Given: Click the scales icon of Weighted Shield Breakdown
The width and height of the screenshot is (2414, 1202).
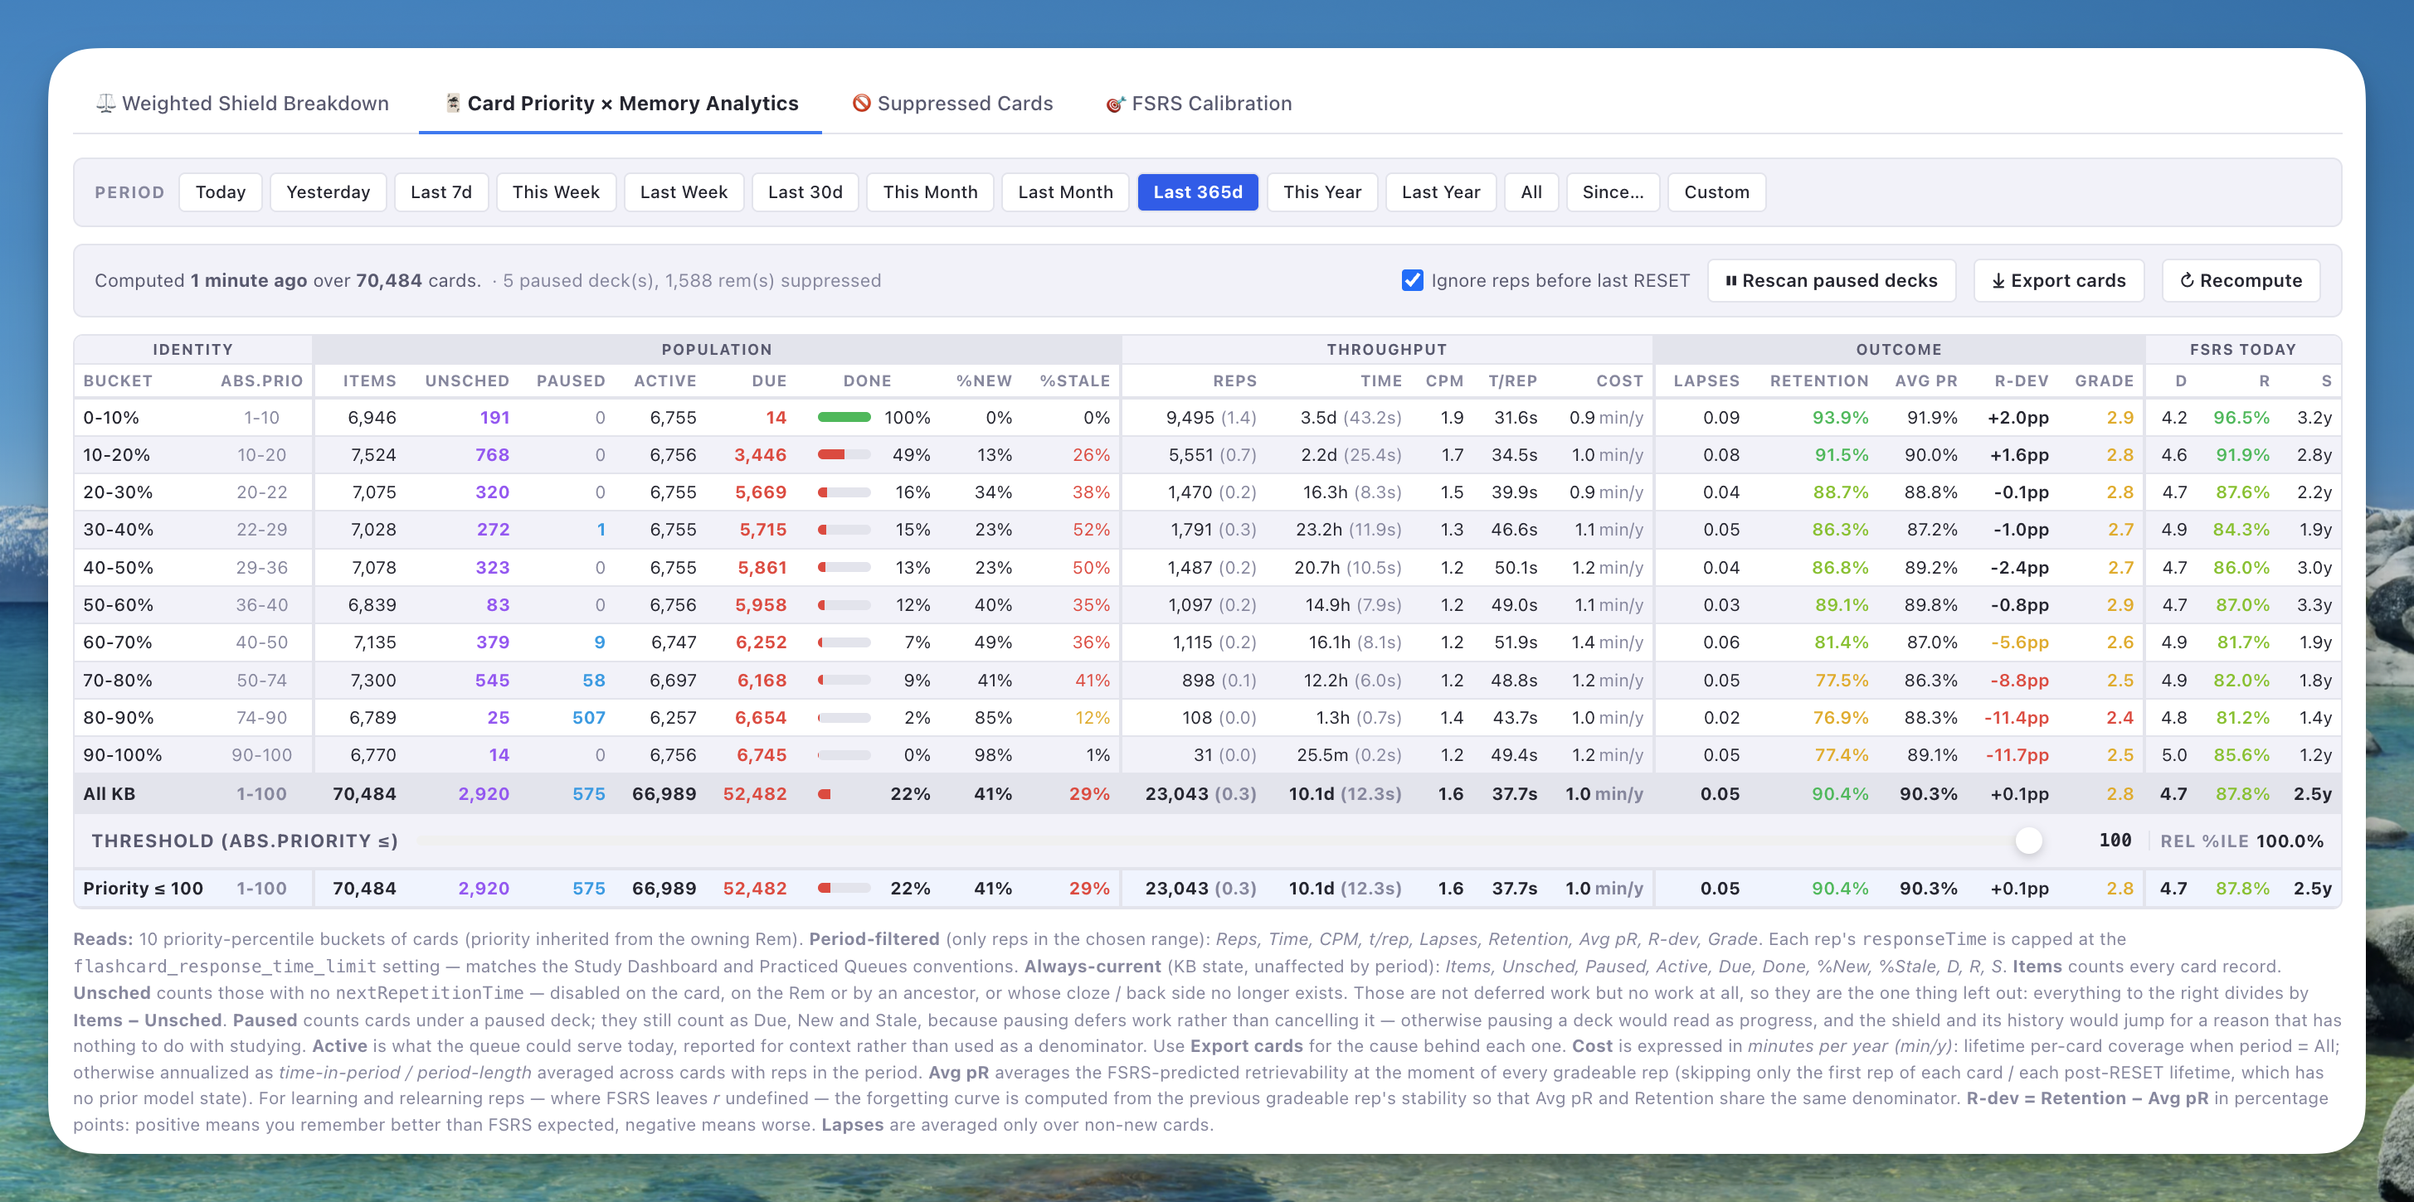Looking at the screenshot, I should tap(106, 103).
